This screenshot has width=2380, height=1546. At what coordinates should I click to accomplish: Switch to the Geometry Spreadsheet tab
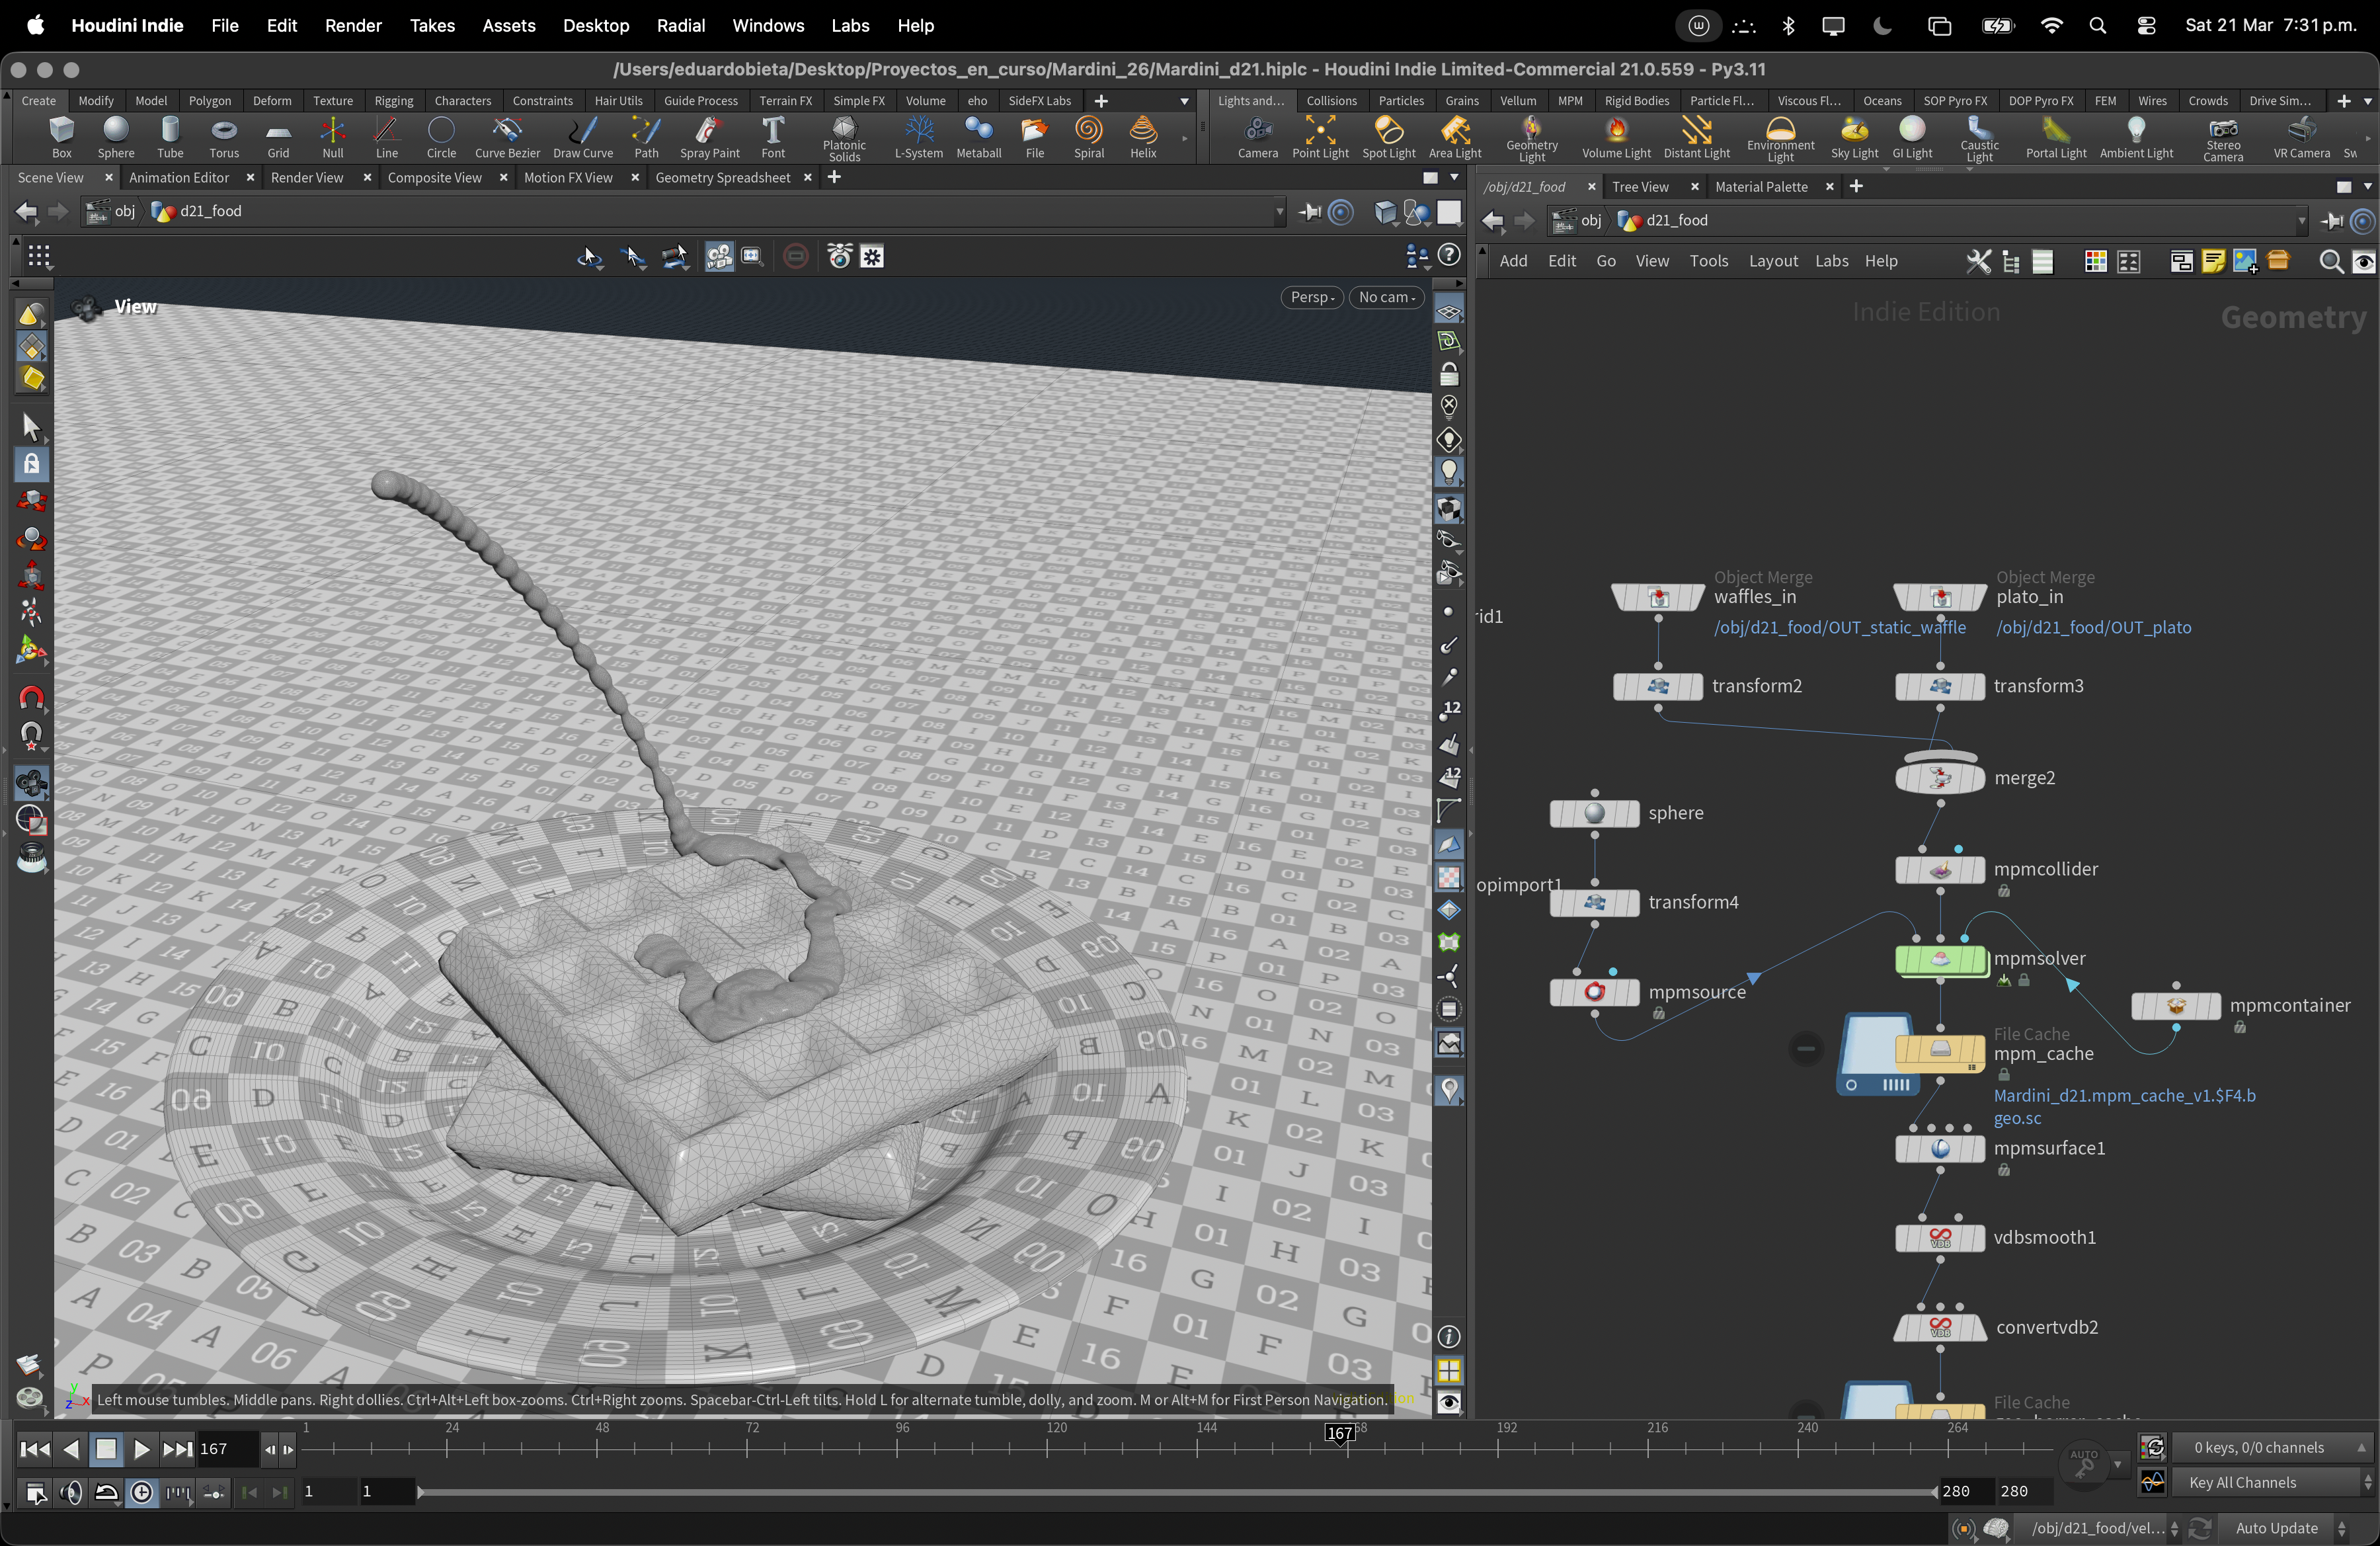(x=722, y=177)
